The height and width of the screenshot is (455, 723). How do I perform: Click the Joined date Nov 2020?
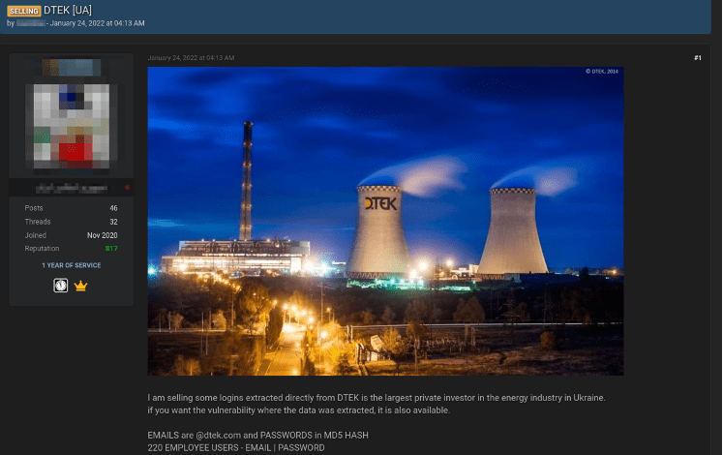(103, 235)
